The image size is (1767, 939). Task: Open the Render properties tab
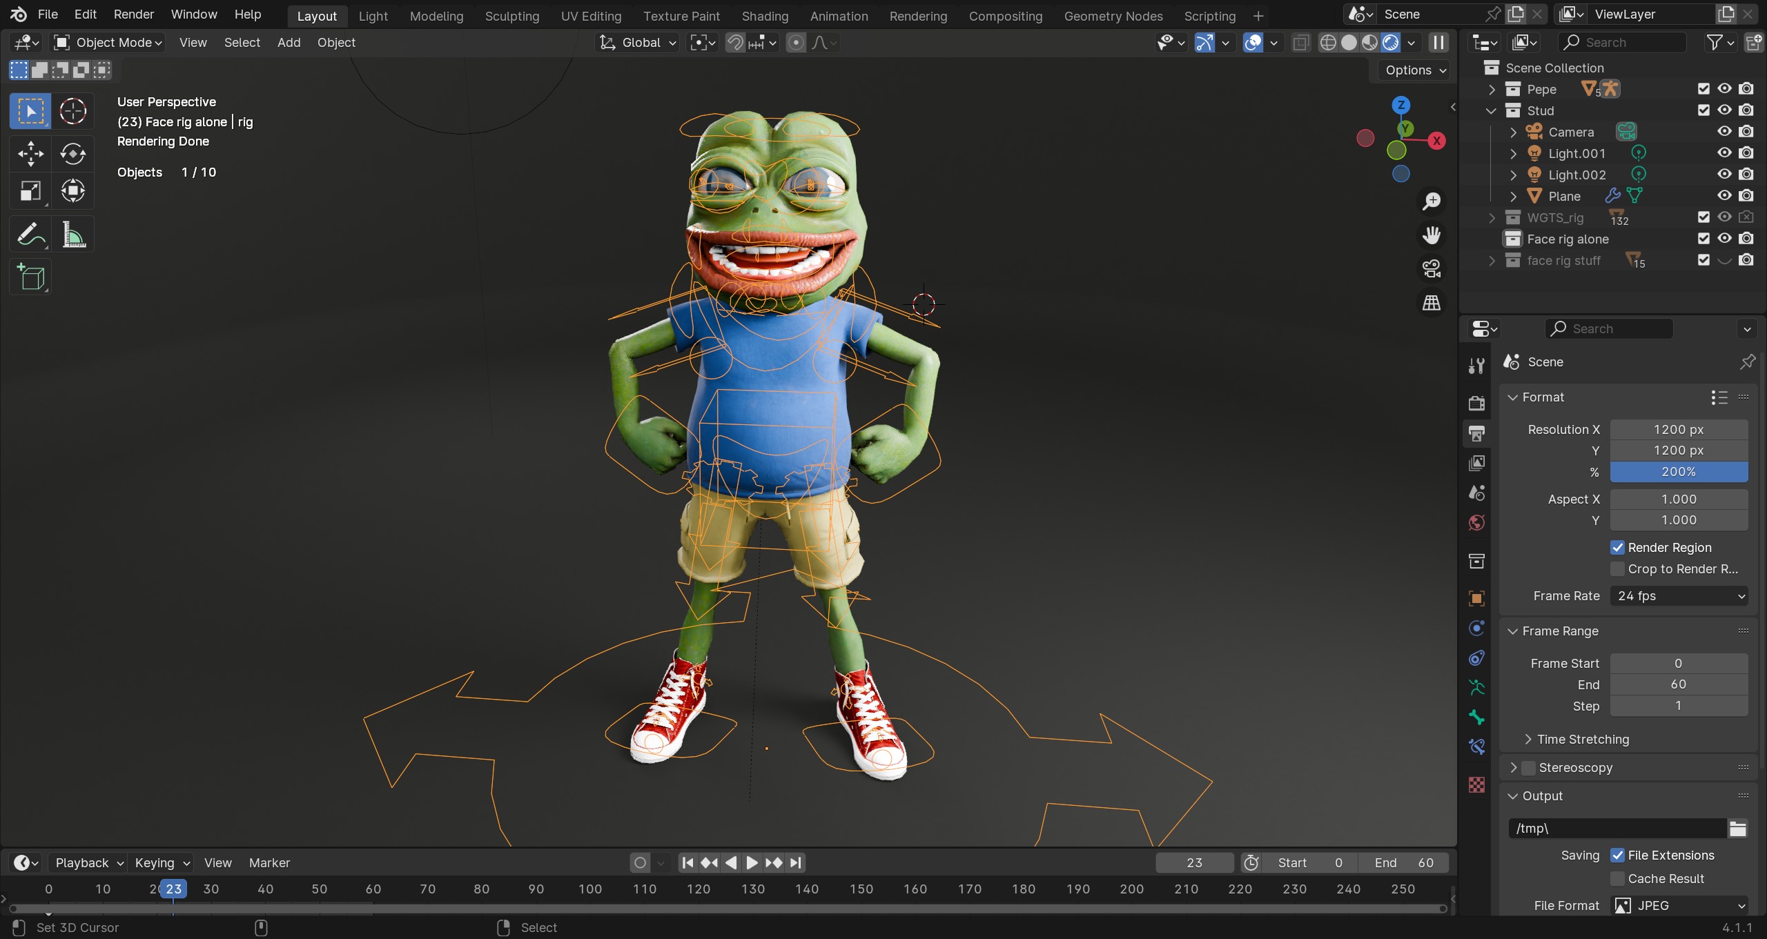click(x=1476, y=403)
